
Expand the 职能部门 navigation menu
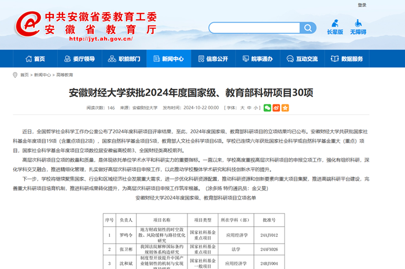coord(124,59)
